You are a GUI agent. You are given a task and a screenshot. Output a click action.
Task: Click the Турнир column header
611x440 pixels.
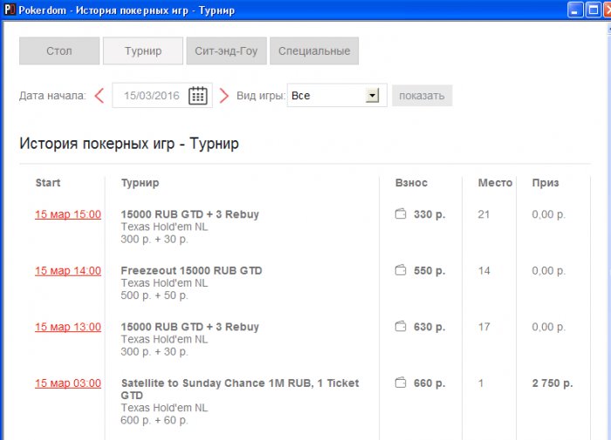[x=140, y=183]
